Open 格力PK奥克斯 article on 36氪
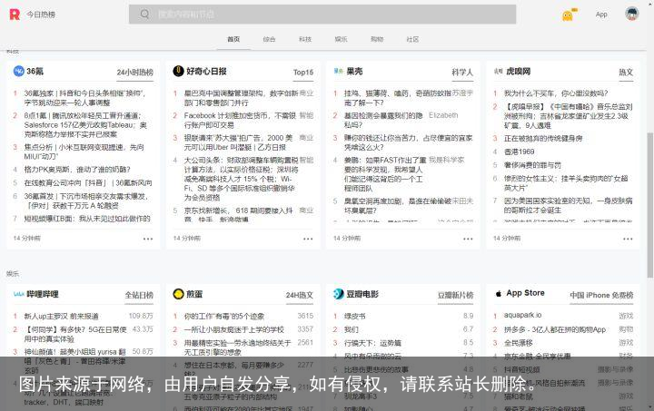This screenshot has height=411, width=654. pyautogui.click(x=77, y=170)
